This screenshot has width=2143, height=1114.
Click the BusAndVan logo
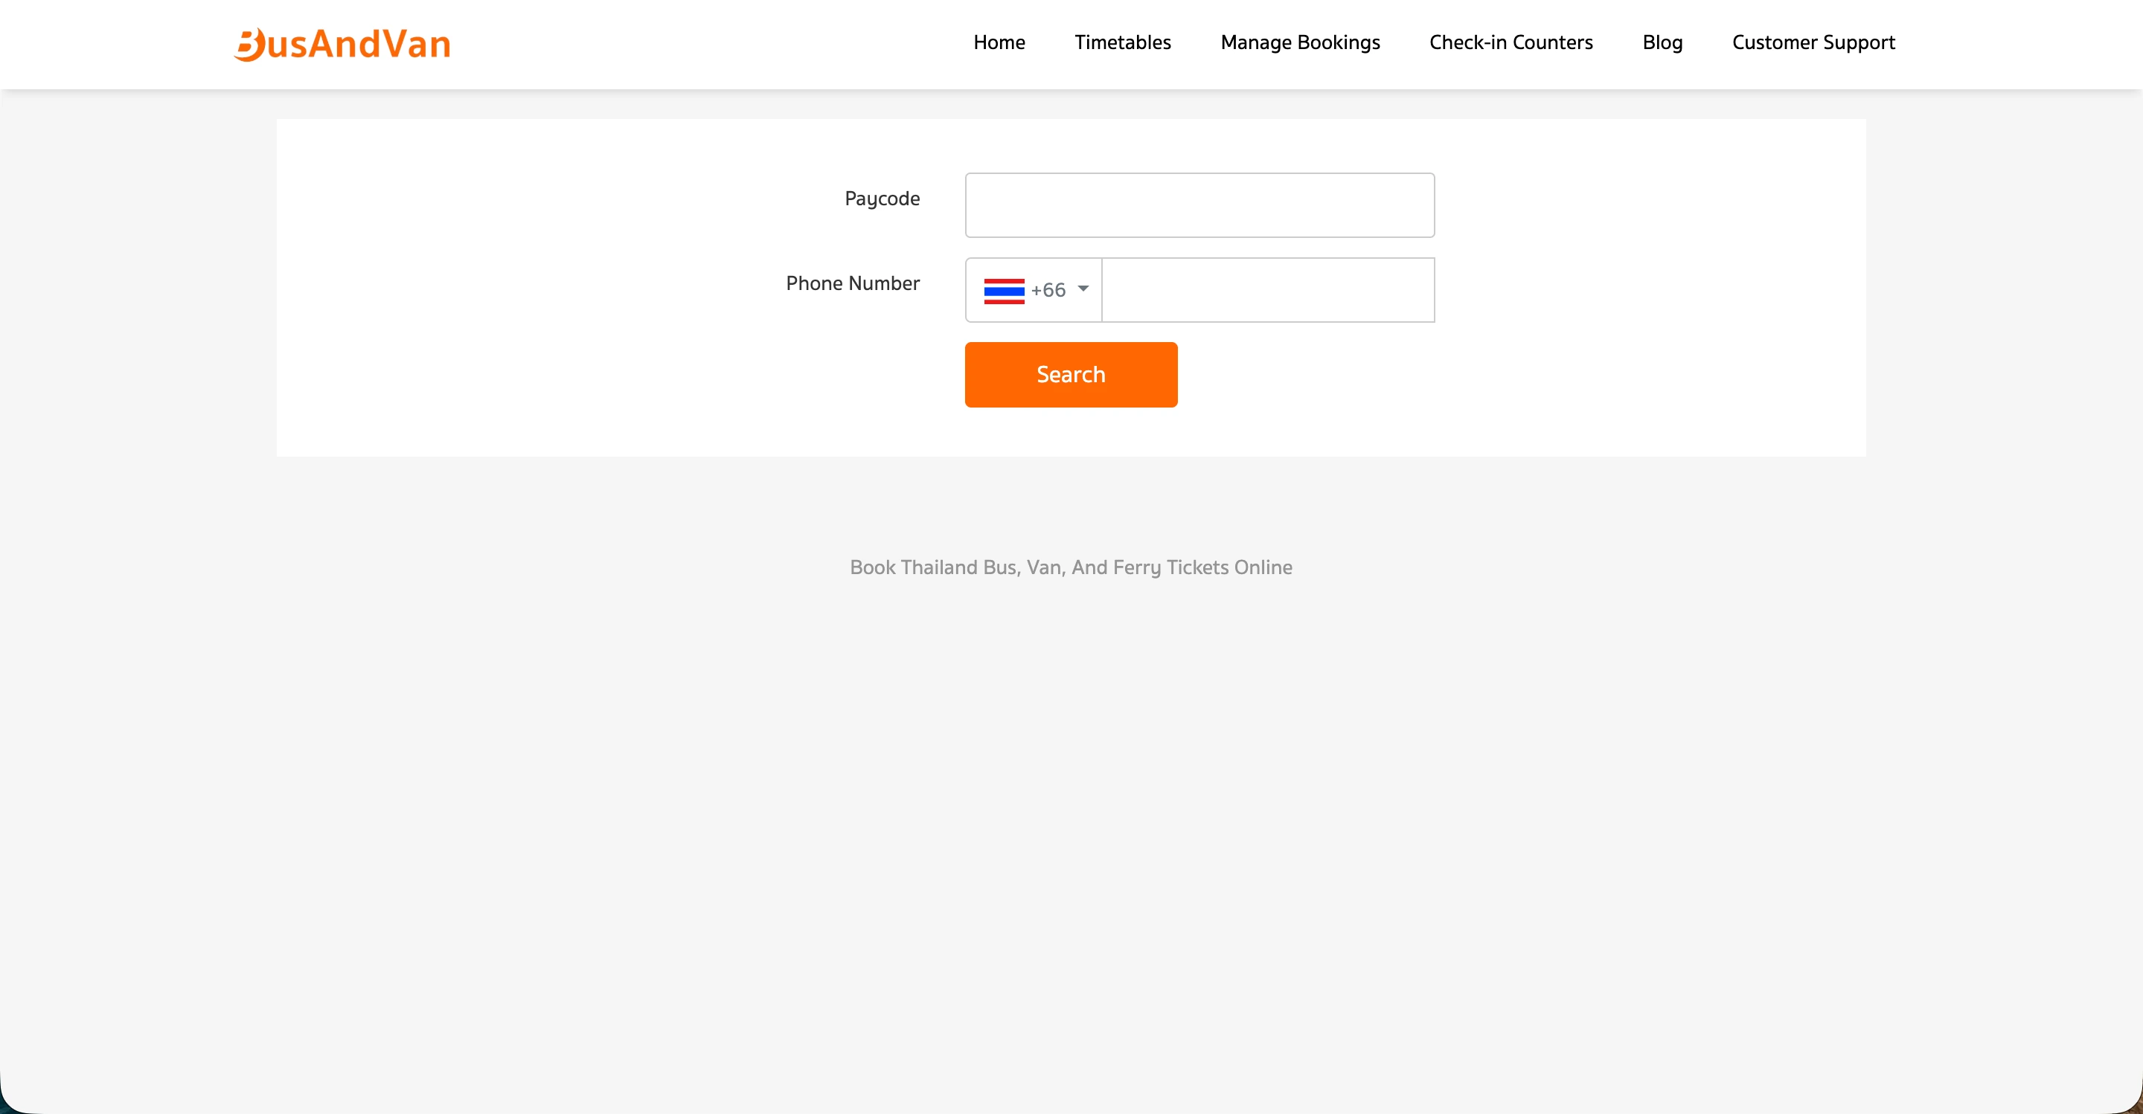[x=342, y=44]
